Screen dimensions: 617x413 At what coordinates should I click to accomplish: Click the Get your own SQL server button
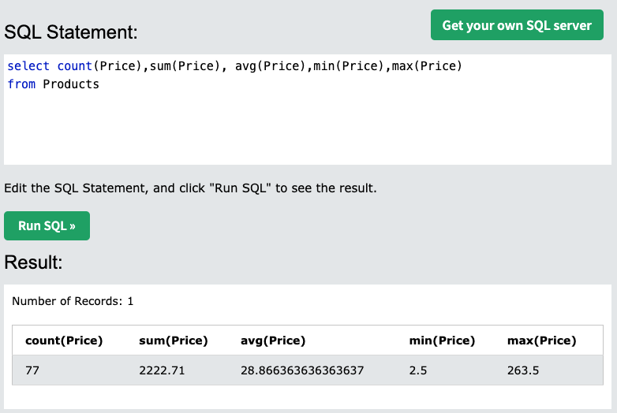(517, 25)
